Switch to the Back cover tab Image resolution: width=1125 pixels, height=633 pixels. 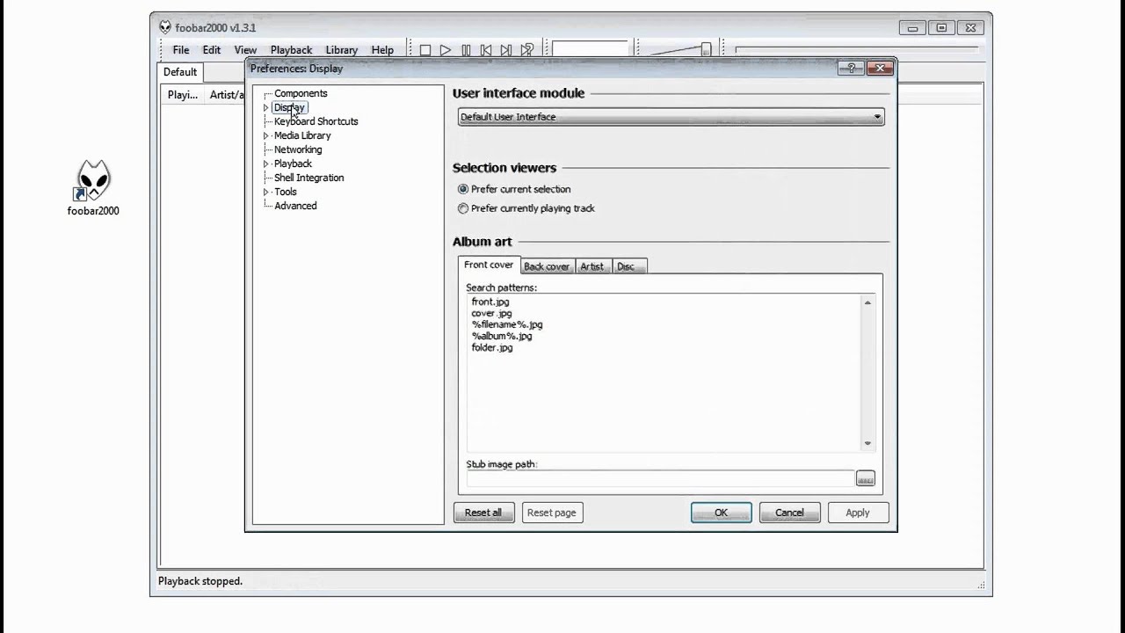[547, 266]
